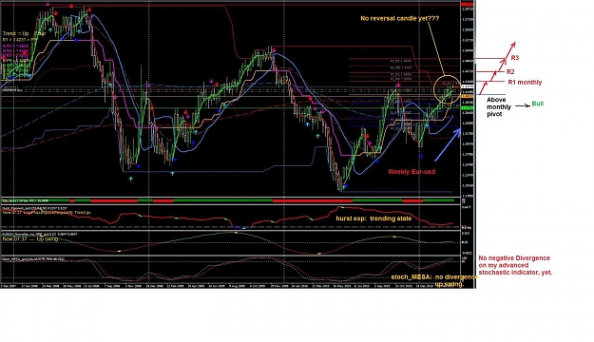Click the "Weekly Eur-usd" chart title
This screenshot has height=342, width=594.
coord(412,172)
